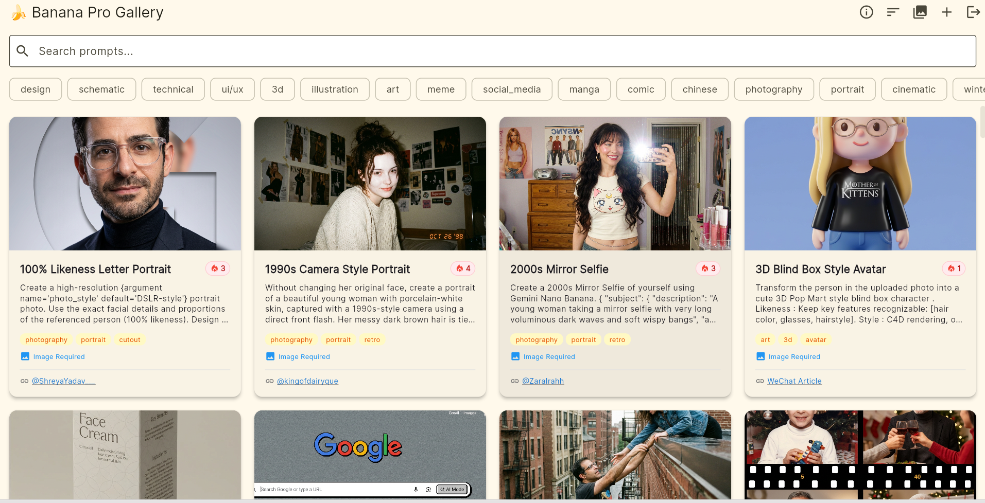The height and width of the screenshot is (503, 985).
Task: Open the Christmas film strip thumbnail
Action: [x=860, y=455]
